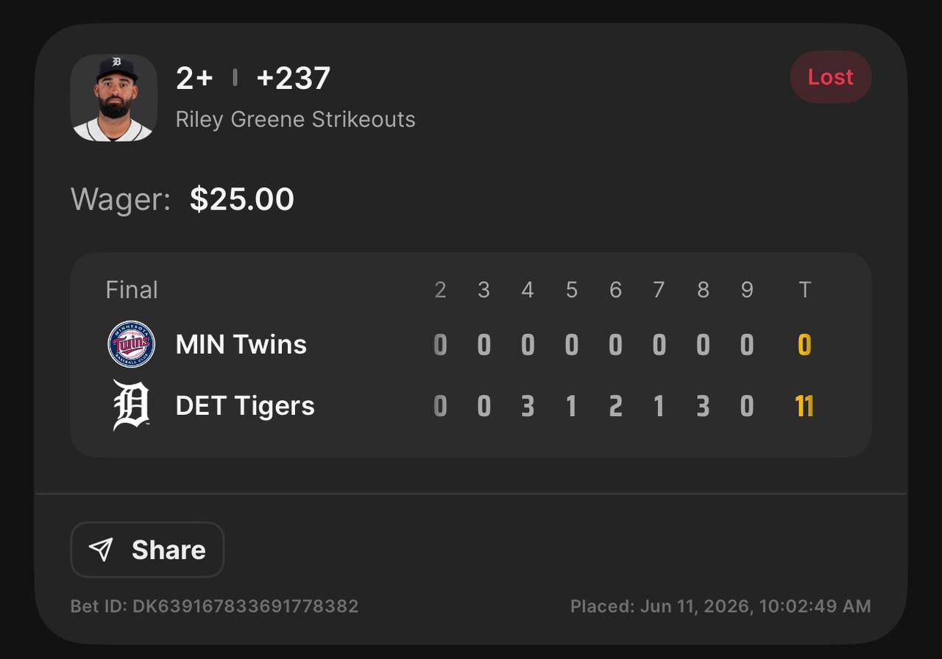Select the Twins total score 0
Viewport: 942px width, 659px height.
coord(804,345)
